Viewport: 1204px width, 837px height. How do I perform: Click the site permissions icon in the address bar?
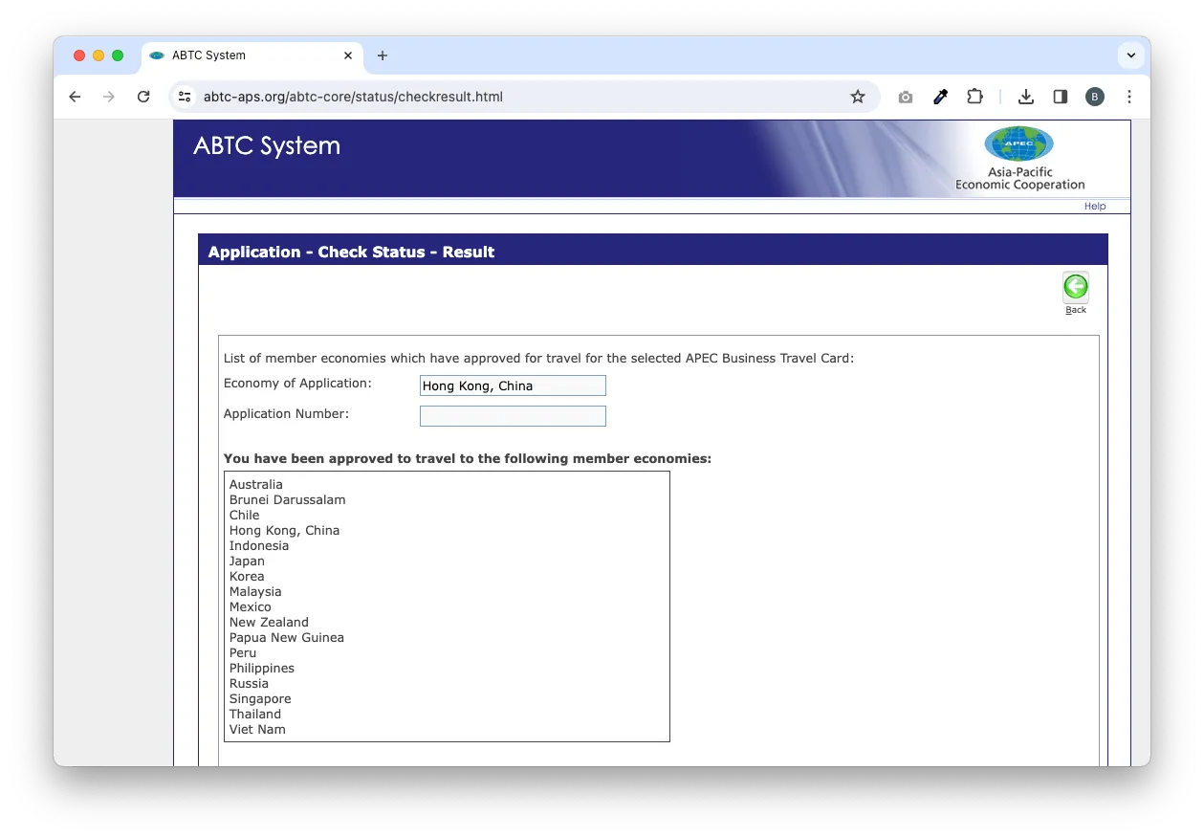[x=184, y=97]
